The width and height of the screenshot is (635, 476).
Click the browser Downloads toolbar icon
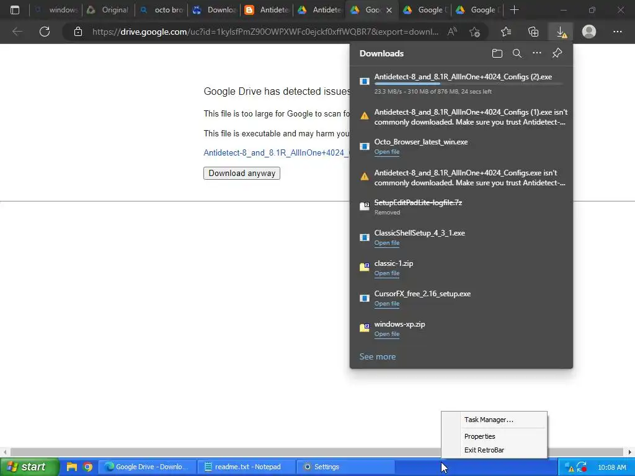tap(561, 32)
